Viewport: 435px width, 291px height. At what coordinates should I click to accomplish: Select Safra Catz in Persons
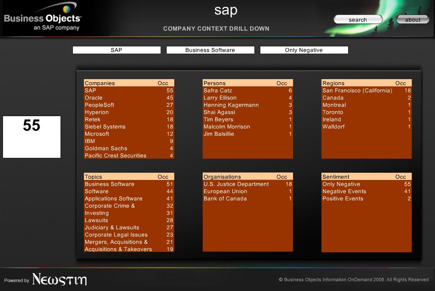point(248,90)
